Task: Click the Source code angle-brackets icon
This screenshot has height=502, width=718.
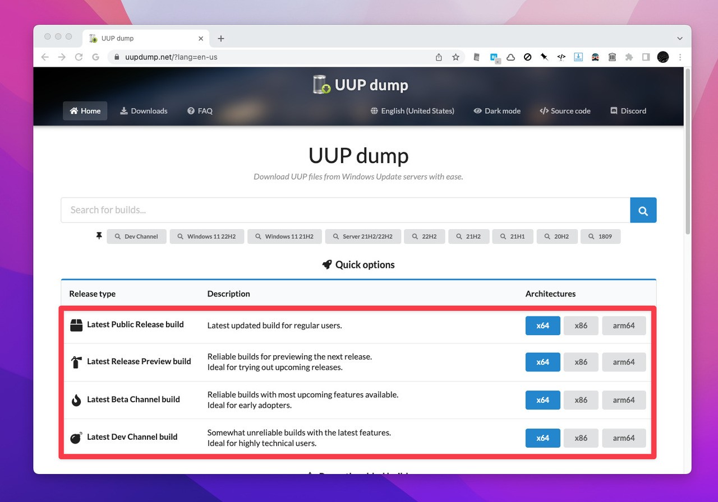Action: pos(544,110)
